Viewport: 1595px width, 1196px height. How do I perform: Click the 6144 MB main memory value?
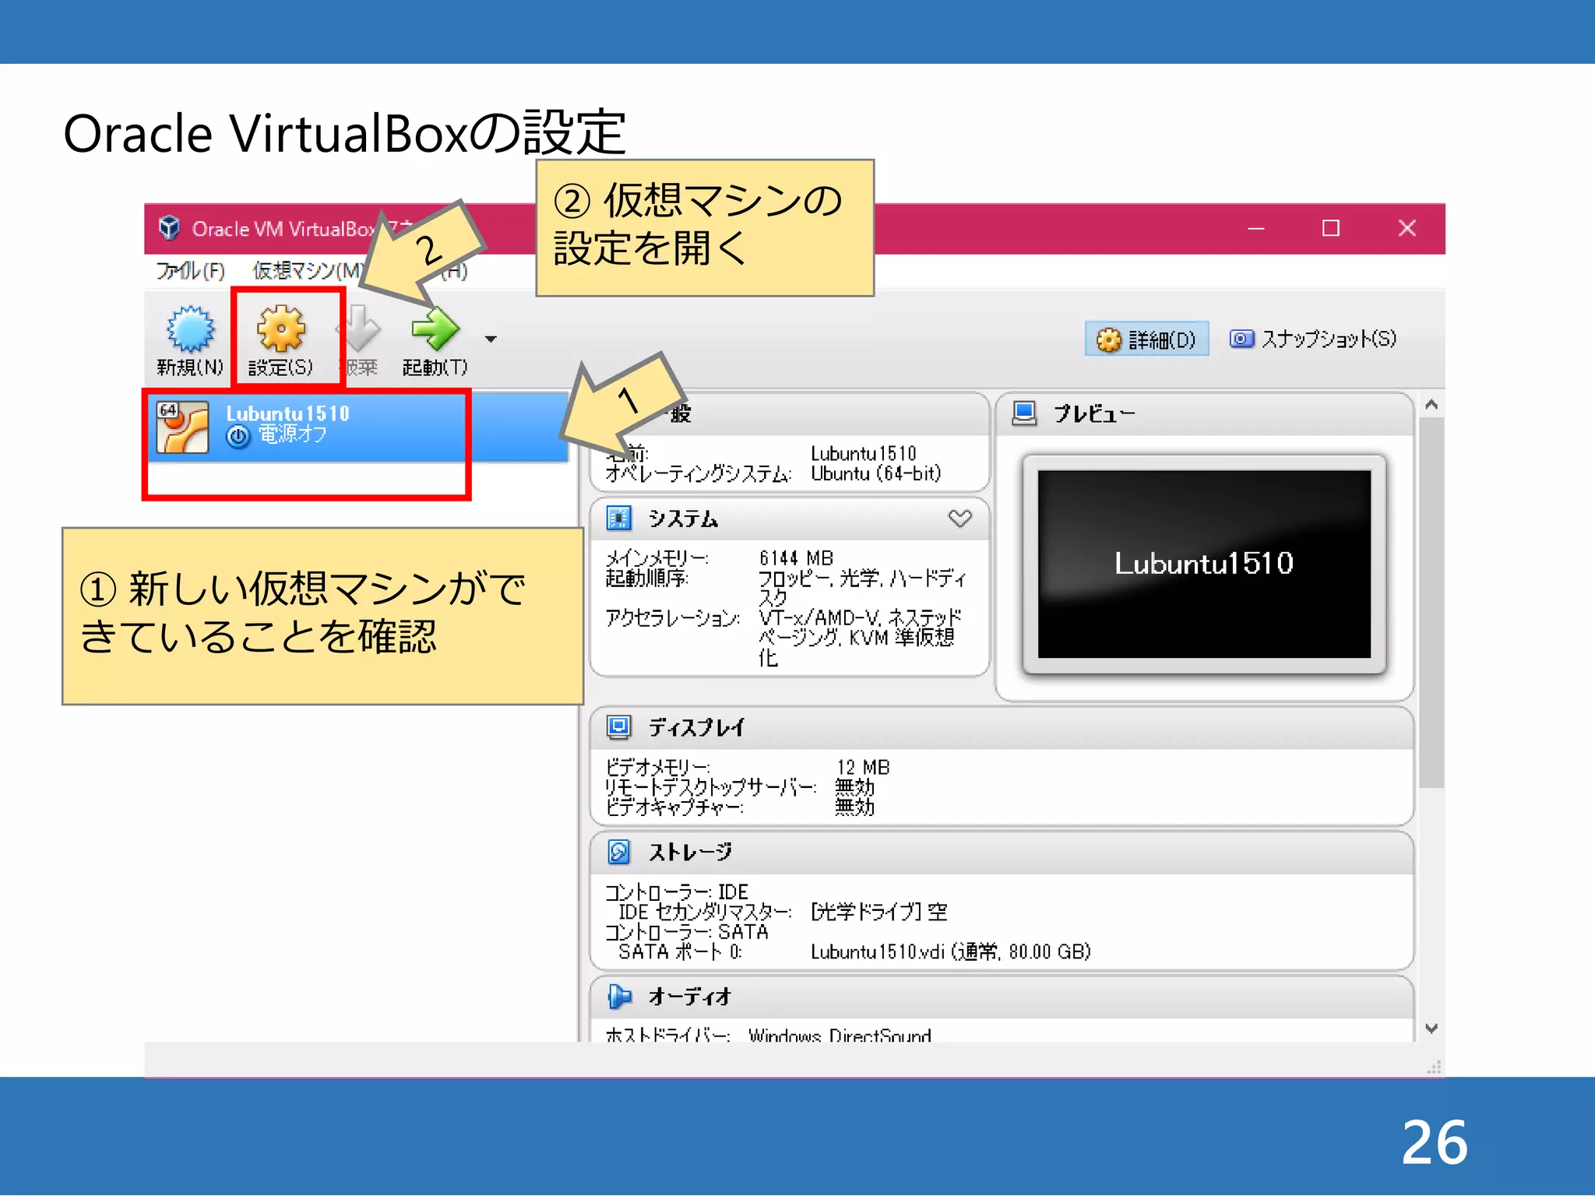[x=796, y=558]
